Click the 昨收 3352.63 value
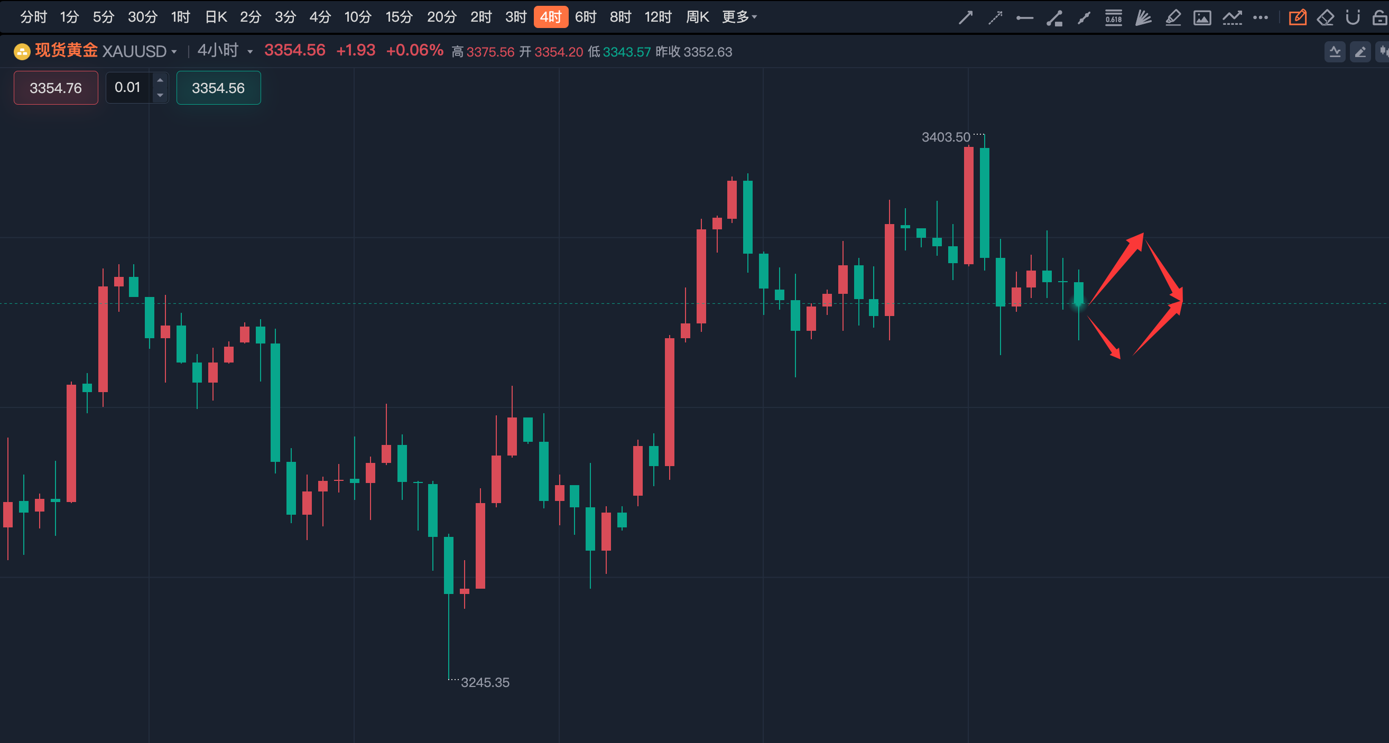 694,52
